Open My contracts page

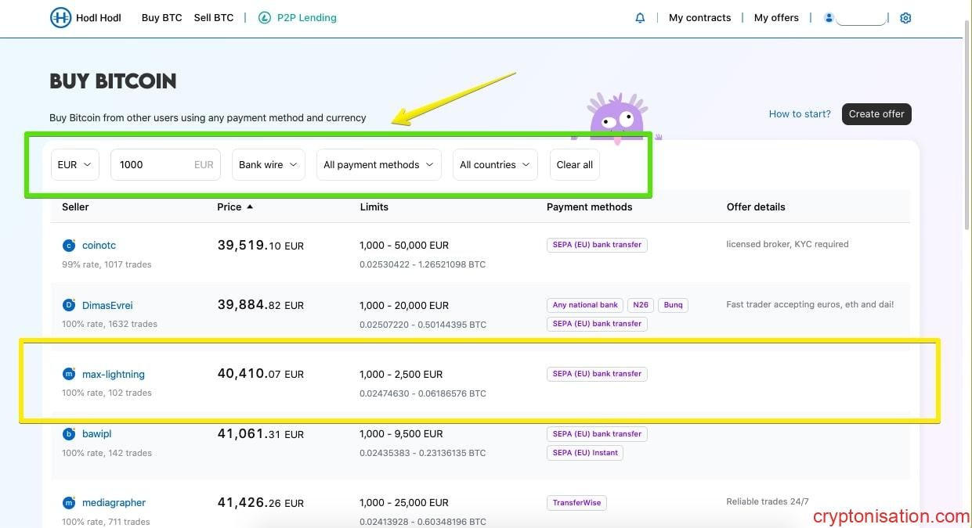(699, 18)
